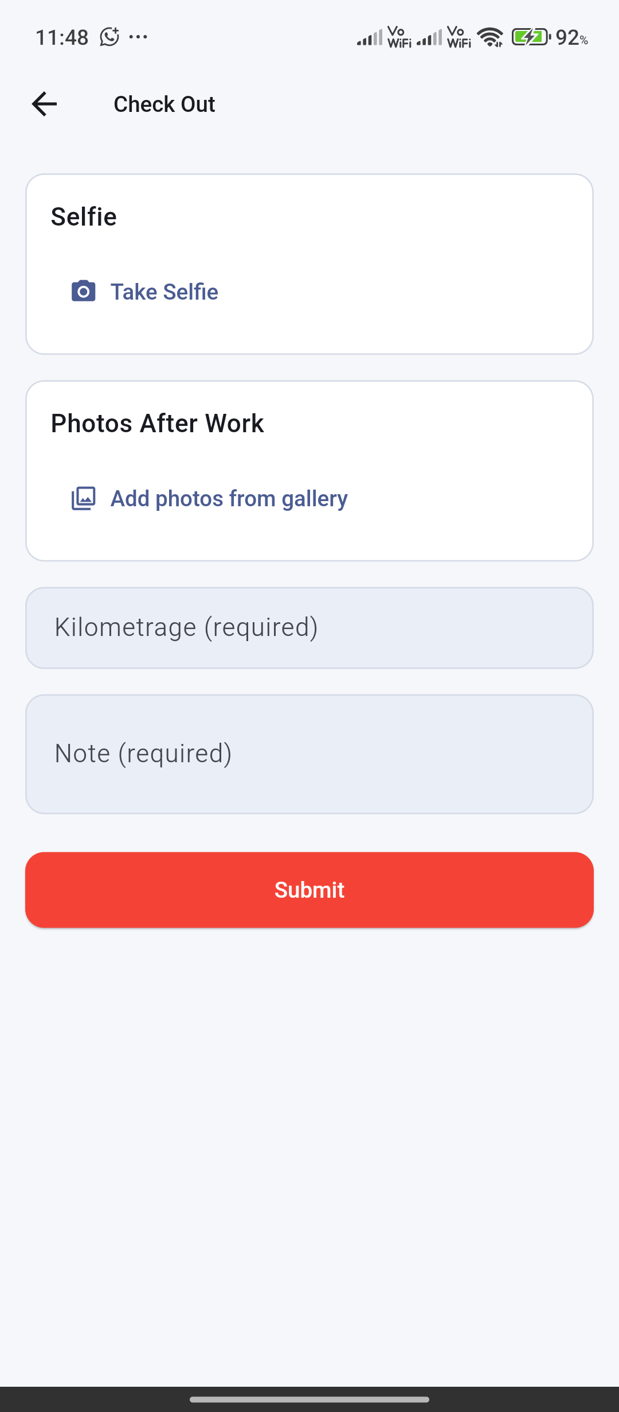Tap the charging battery icon
Screen dimensions: 619x1412
(x=531, y=37)
